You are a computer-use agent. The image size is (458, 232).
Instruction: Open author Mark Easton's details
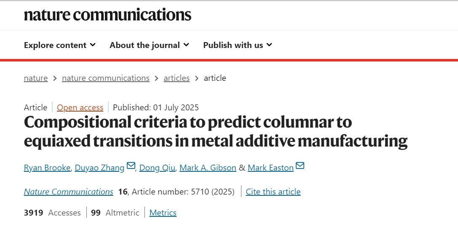pyautogui.click(x=271, y=168)
